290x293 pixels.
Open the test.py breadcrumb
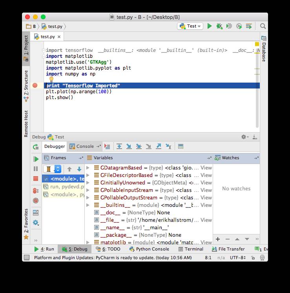pos(52,26)
